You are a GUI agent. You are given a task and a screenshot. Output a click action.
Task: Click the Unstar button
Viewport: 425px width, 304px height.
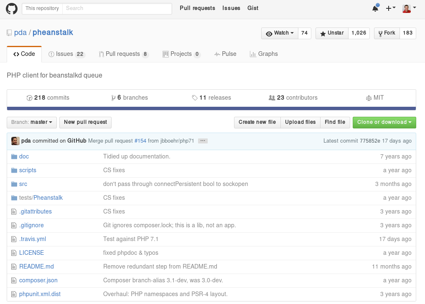(x=332, y=33)
